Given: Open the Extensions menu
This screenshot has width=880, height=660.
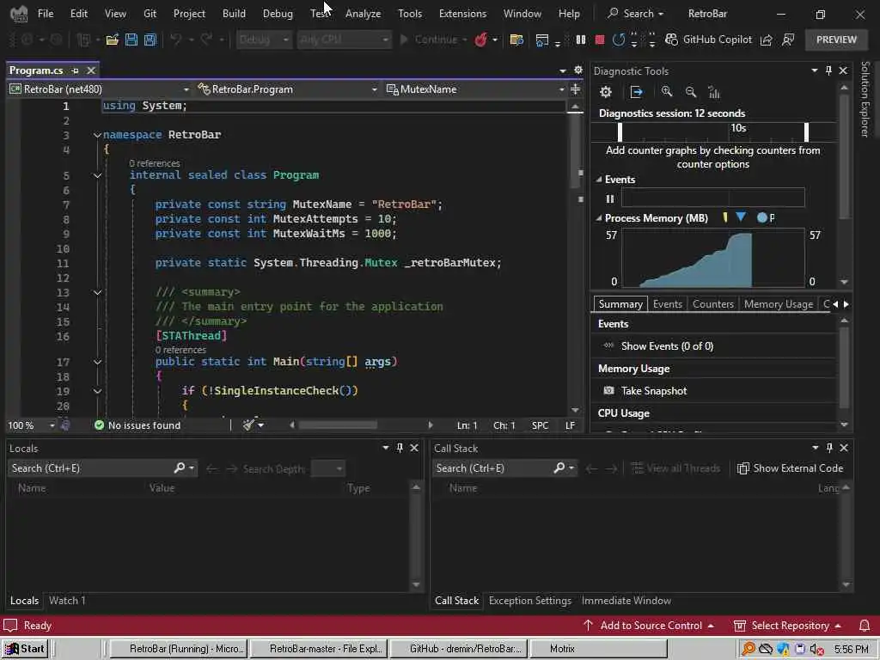Looking at the screenshot, I should (462, 14).
